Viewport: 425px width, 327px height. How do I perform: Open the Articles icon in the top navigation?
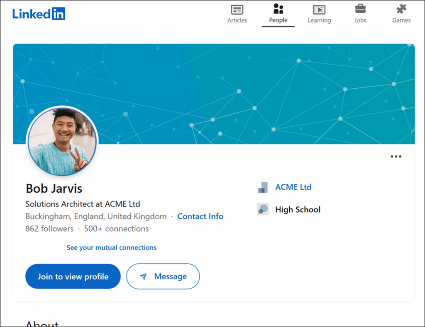237,10
